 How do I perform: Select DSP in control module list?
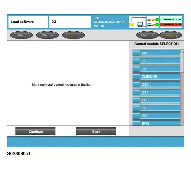pyautogui.click(x=160, y=92)
